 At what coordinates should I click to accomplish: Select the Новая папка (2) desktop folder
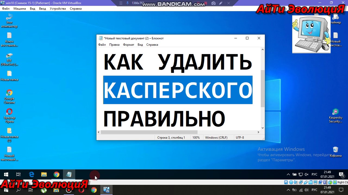pyautogui.click(x=9, y=135)
